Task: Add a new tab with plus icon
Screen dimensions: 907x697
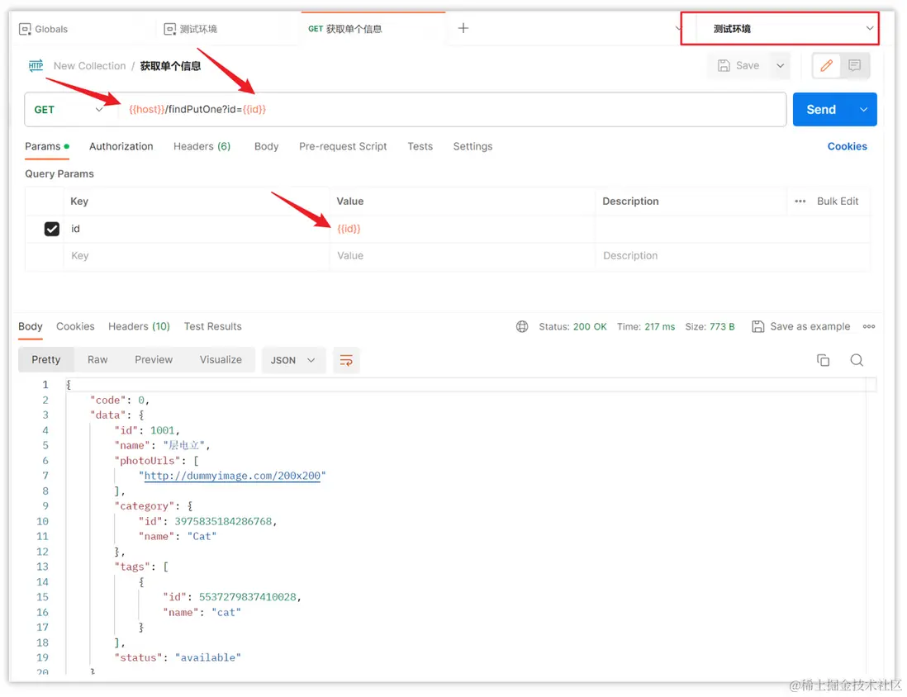Action: pos(463,28)
